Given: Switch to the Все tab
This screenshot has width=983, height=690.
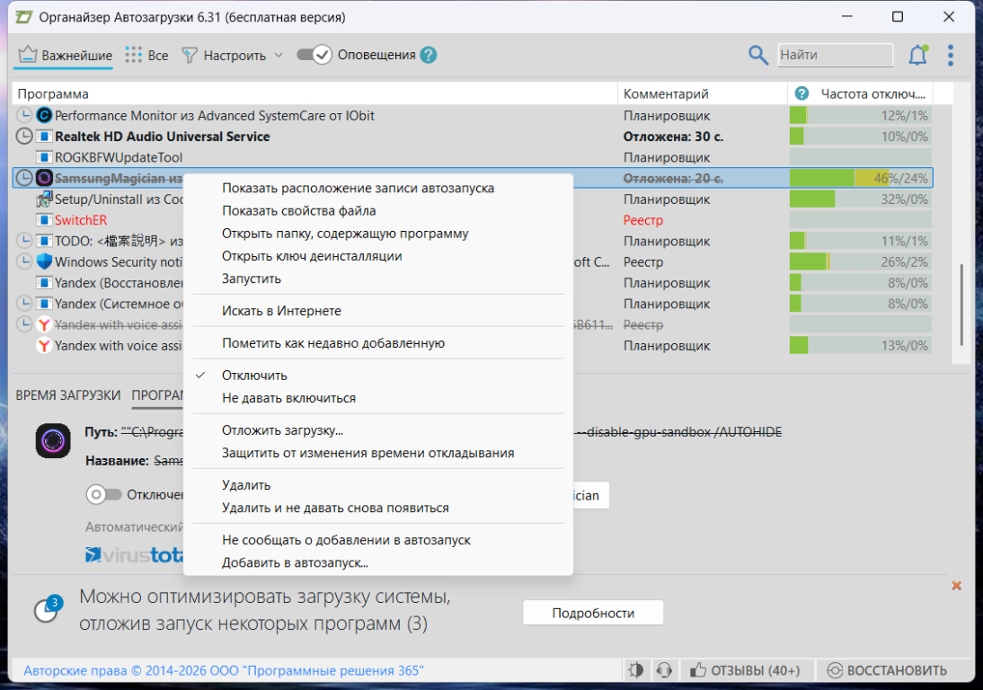Looking at the screenshot, I should [x=147, y=55].
